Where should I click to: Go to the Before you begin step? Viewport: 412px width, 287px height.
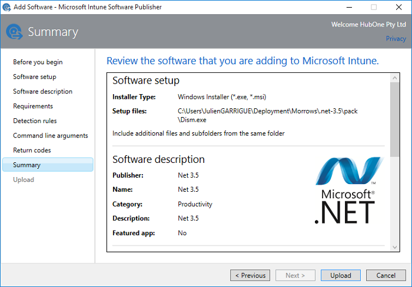[38, 62]
